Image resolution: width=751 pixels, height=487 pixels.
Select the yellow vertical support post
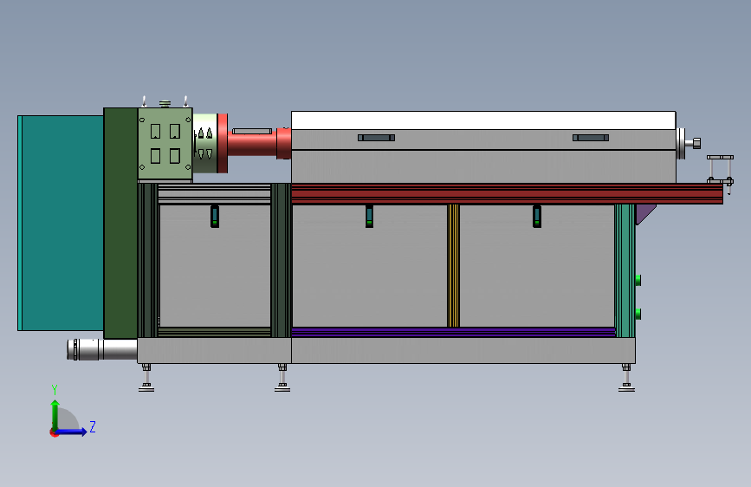(453, 266)
